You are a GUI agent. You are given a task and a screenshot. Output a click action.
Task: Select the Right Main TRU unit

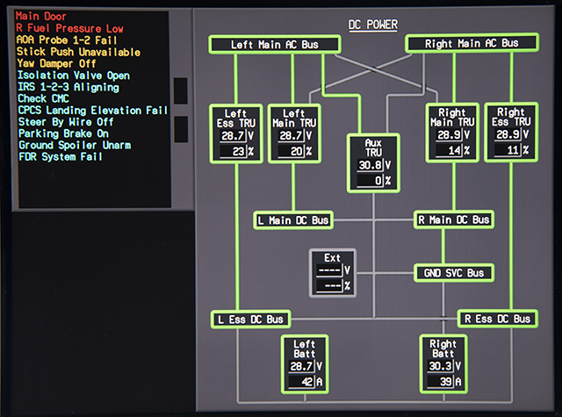452,133
